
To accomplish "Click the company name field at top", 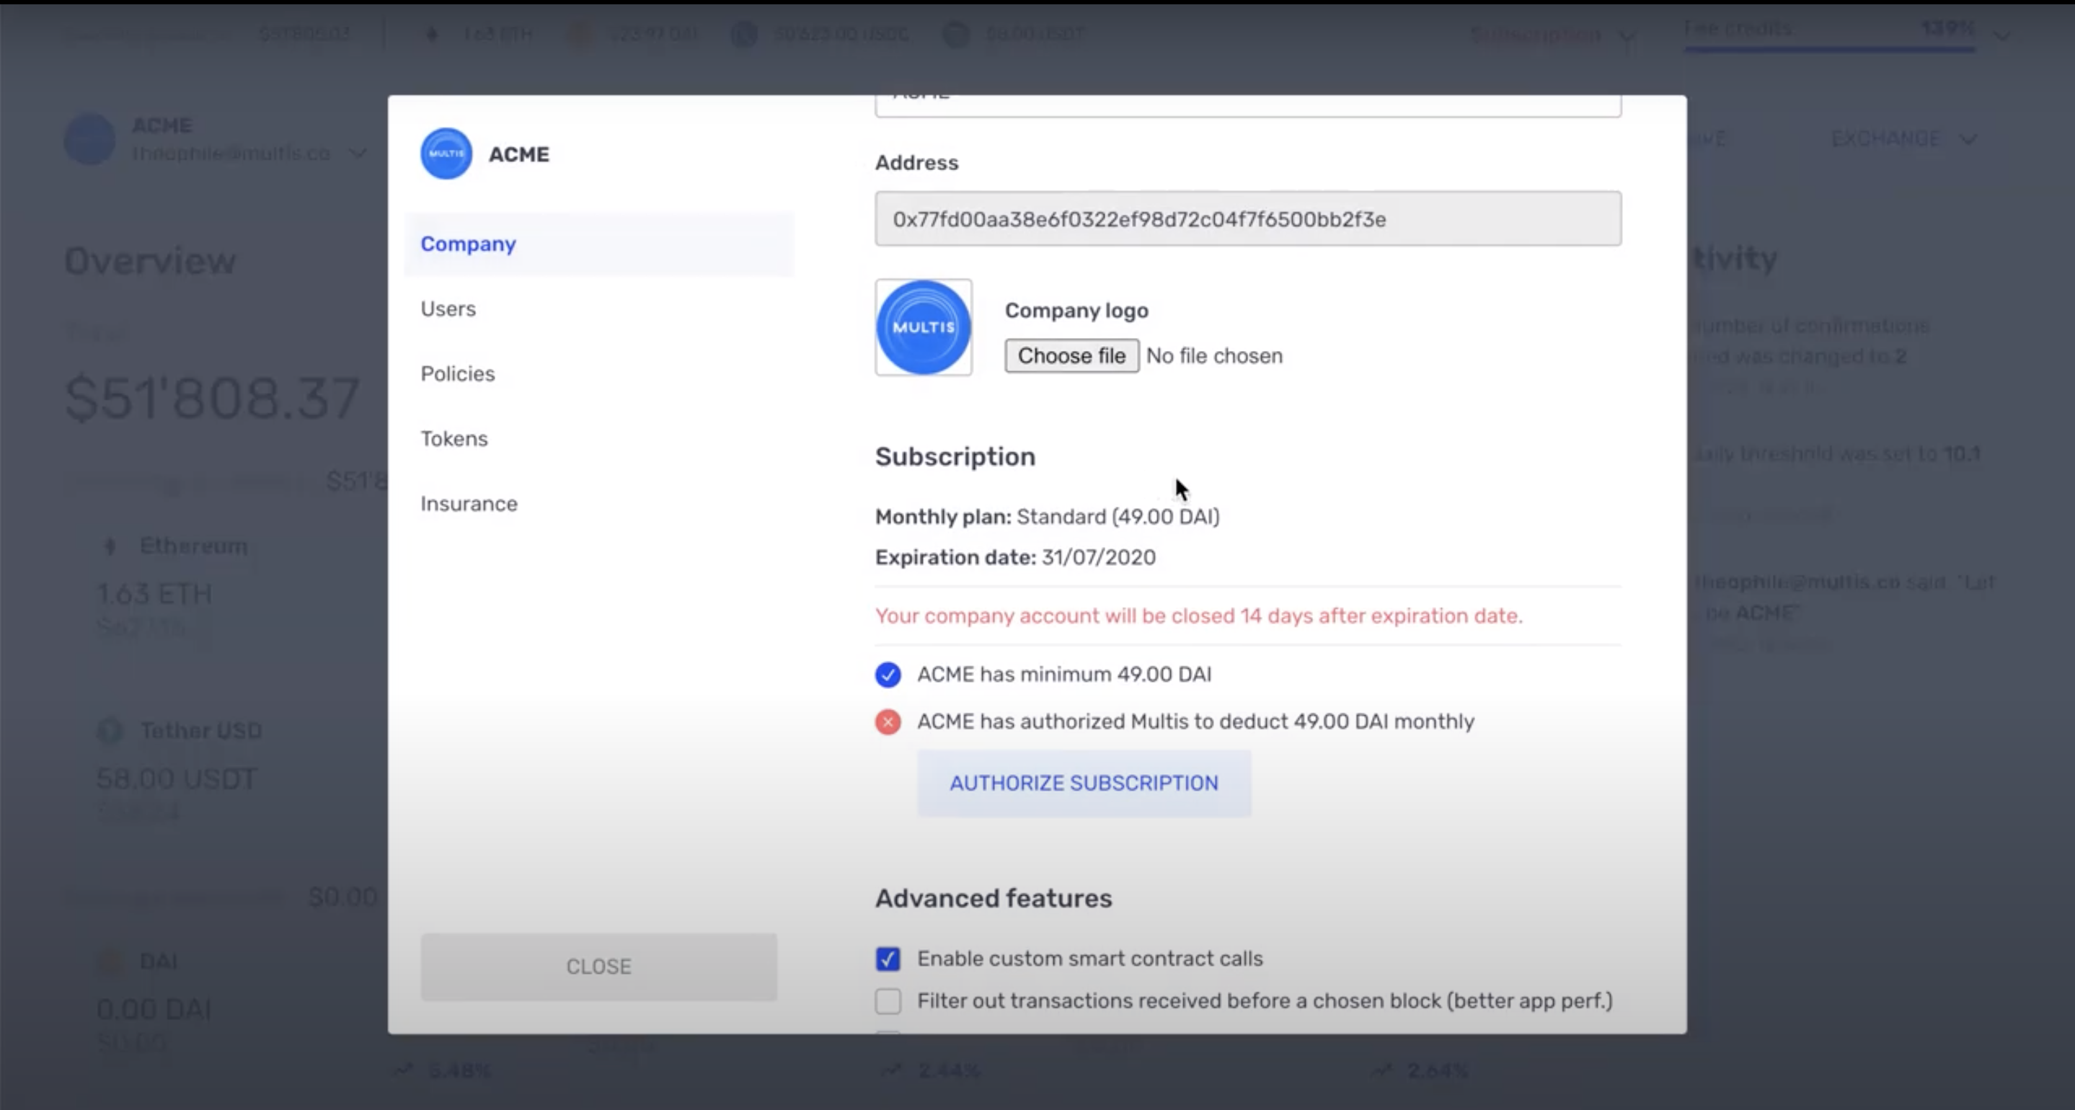I will tap(1248, 105).
